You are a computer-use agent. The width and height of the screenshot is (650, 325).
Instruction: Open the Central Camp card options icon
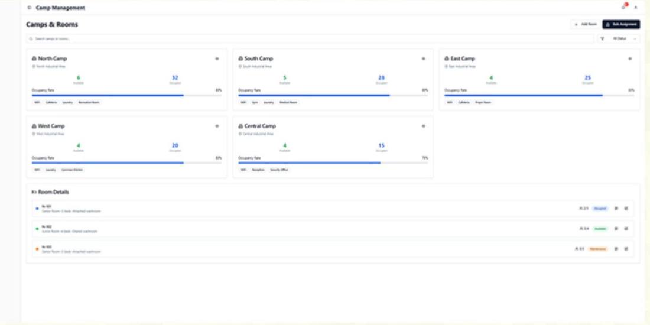click(x=423, y=126)
